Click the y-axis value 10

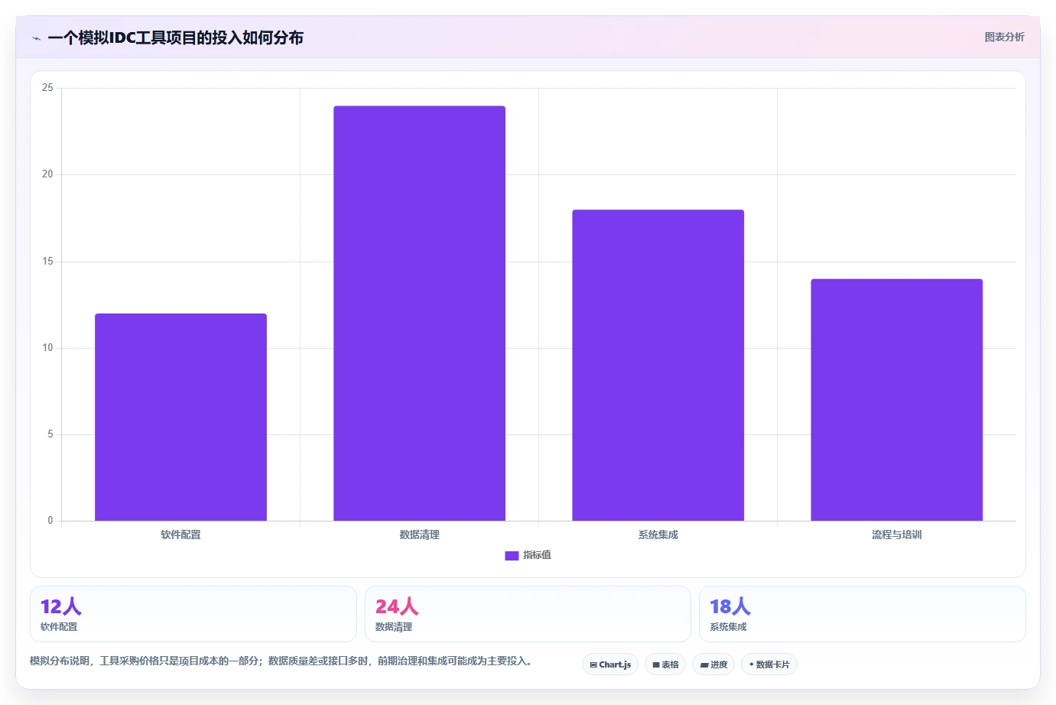[x=47, y=348]
